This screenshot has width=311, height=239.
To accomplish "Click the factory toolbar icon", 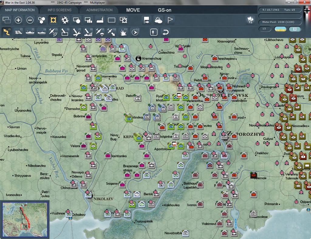I will click(x=100, y=20).
